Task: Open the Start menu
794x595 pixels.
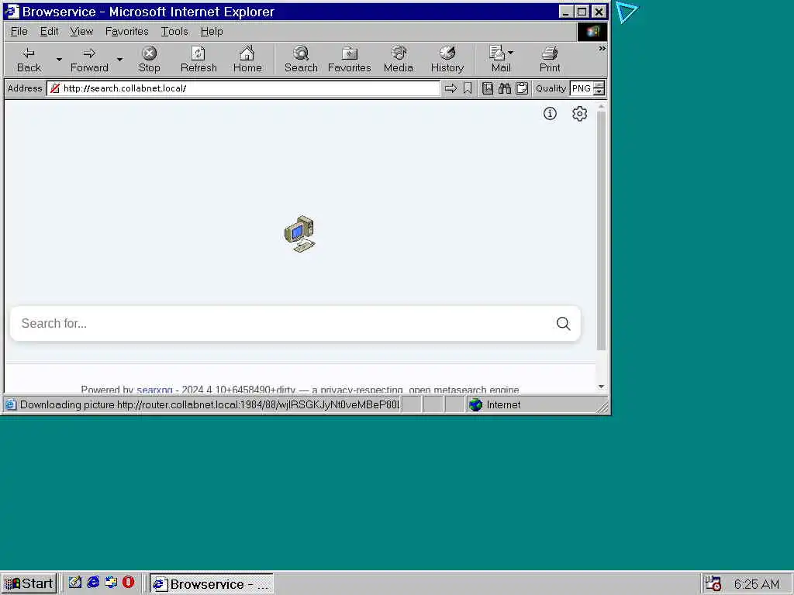Action: point(29,583)
